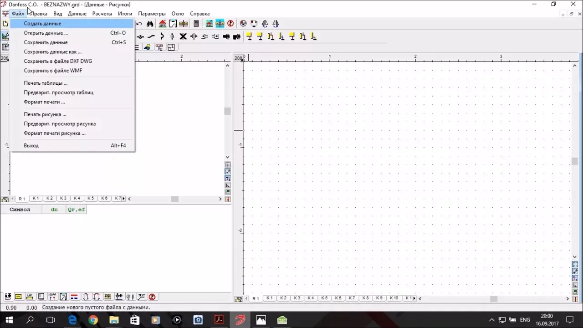Open the 'Справка' menu
583x328 pixels.
coord(199,14)
